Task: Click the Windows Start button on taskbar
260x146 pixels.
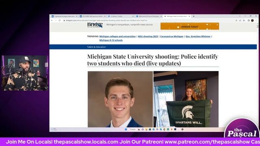Action: (x=126, y=129)
